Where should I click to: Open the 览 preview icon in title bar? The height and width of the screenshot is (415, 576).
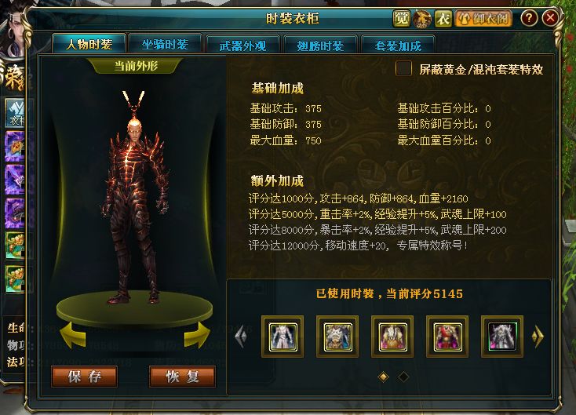(401, 18)
